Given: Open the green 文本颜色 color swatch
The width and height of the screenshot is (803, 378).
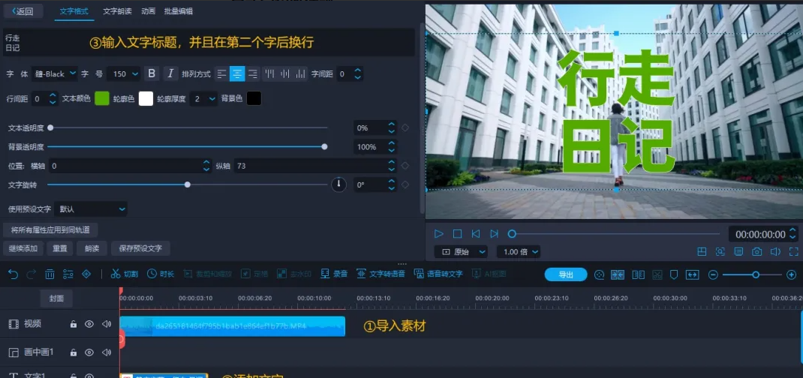Looking at the screenshot, I should tap(102, 99).
